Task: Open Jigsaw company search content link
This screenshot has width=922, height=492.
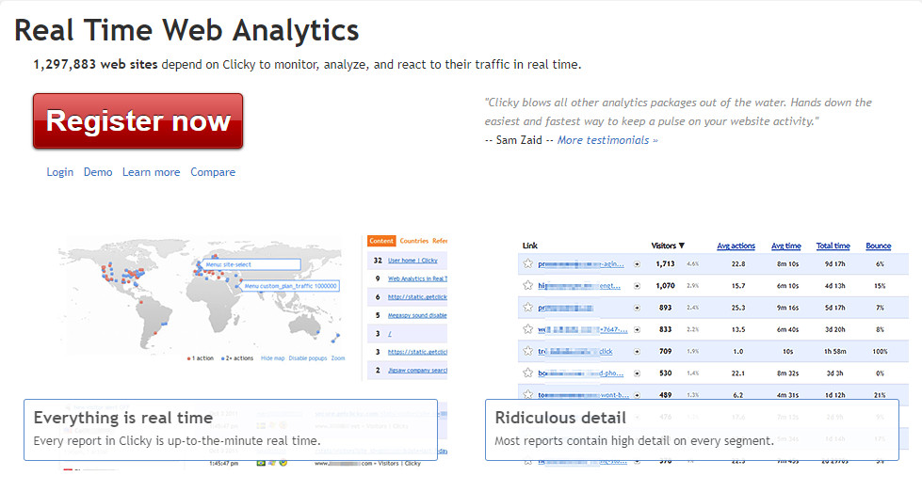Action: coord(417,371)
